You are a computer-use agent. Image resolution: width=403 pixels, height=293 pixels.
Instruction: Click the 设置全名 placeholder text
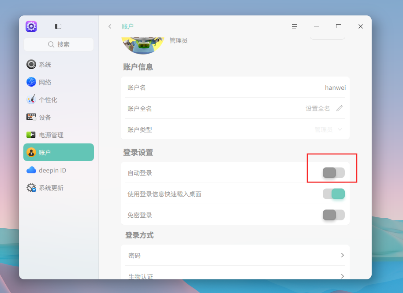[317, 108]
